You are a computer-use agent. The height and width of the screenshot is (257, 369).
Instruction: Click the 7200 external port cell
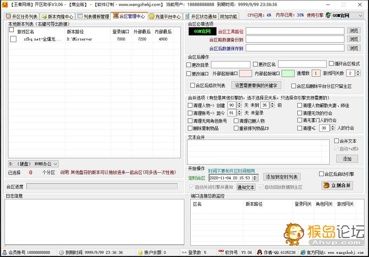(x=142, y=39)
